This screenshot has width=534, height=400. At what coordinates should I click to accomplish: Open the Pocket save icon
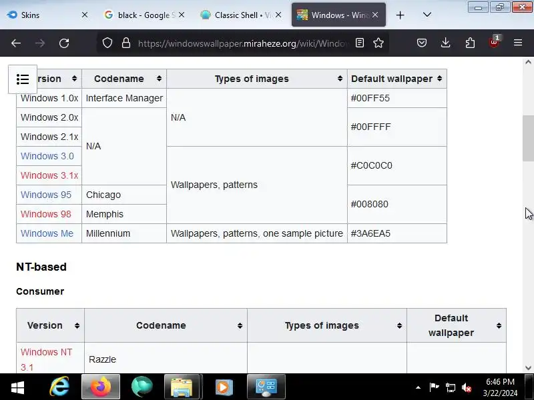422,43
